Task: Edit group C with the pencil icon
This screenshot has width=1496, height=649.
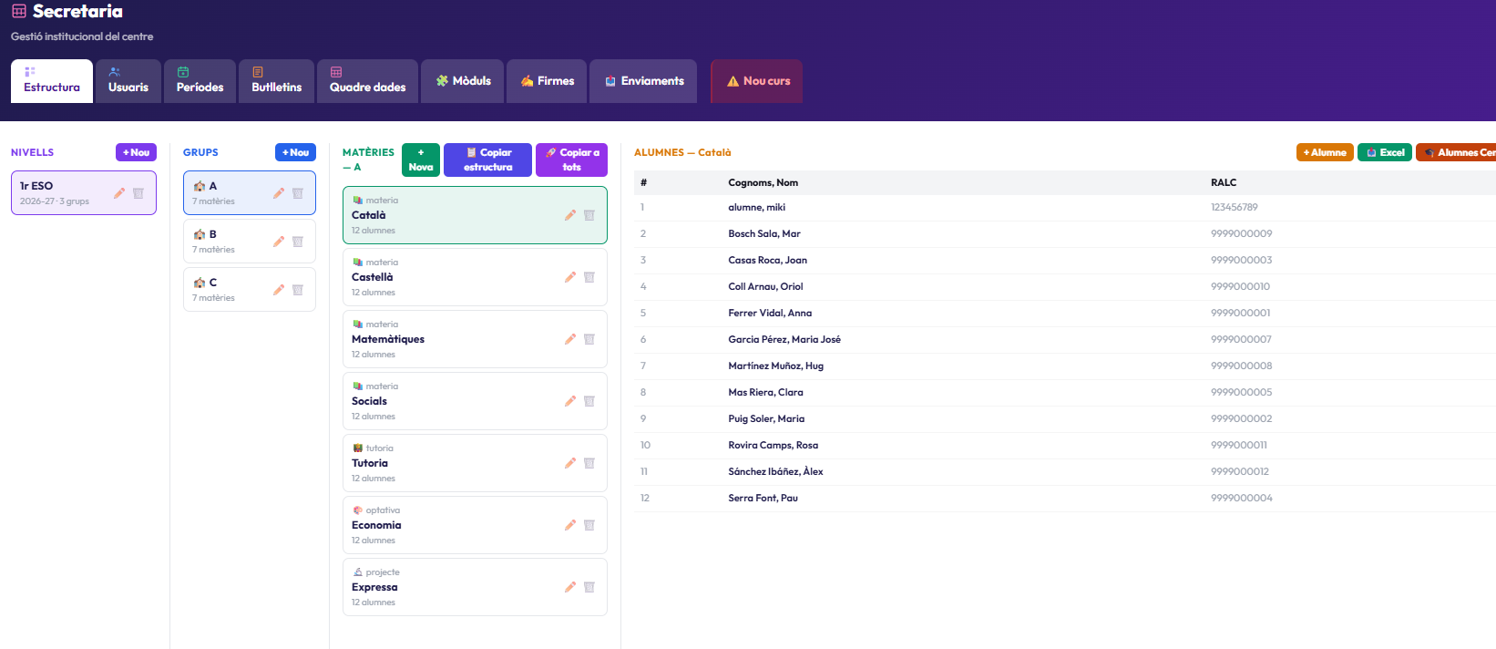Action: click(x=279, y=290)
